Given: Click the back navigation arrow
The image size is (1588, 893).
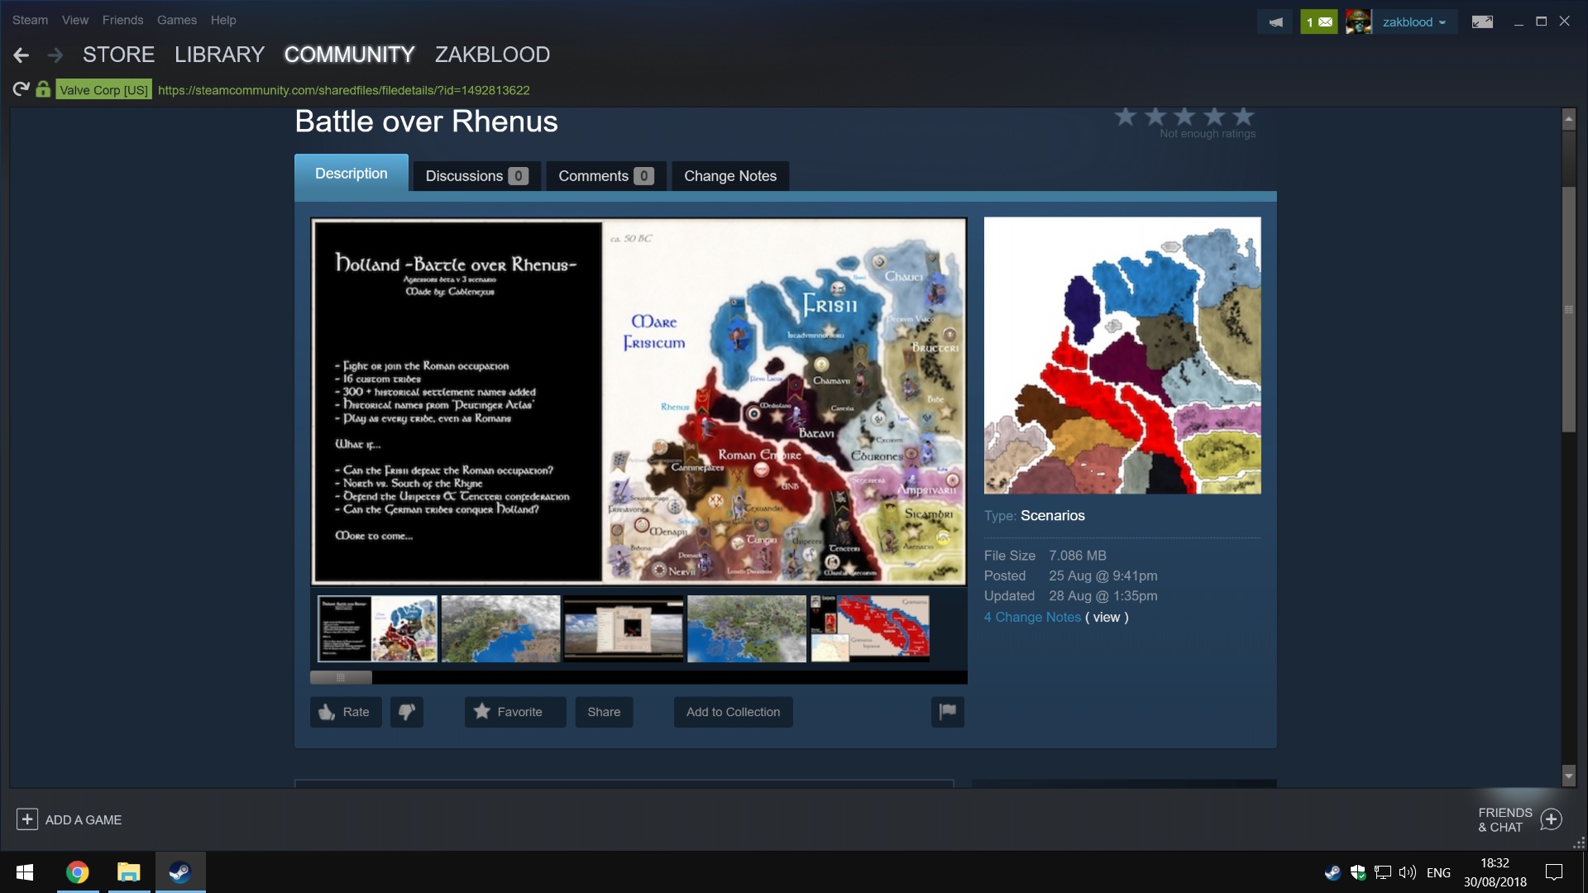Looking at the screenshot, I should (x=22, y=55).
